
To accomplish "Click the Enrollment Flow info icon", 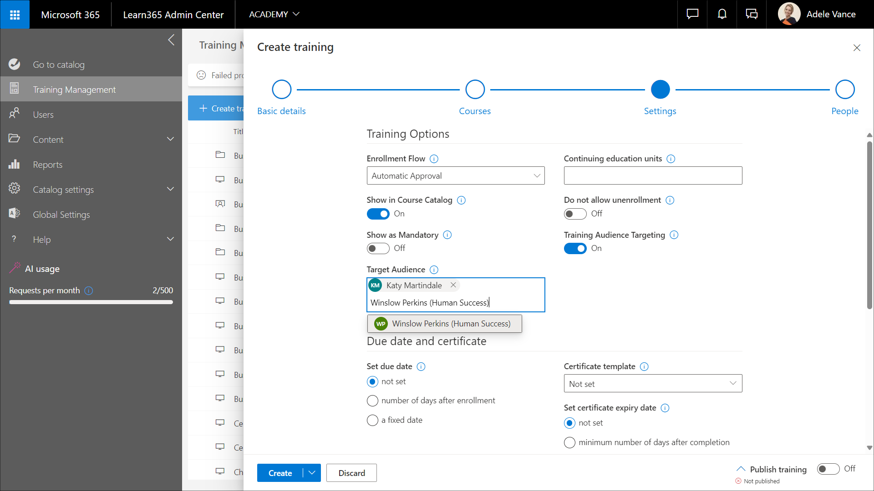I will click(x=434, y=159).
